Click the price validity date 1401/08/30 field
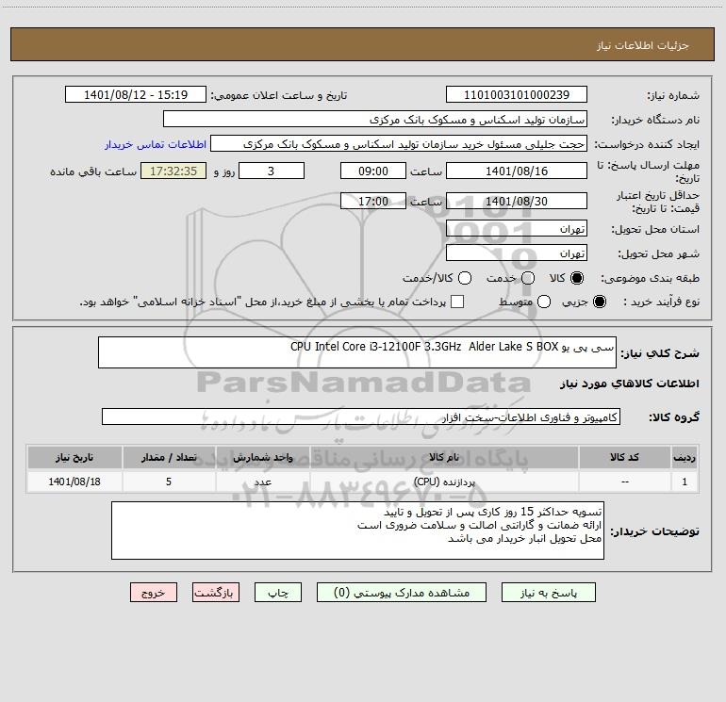 tap(517, 201)
